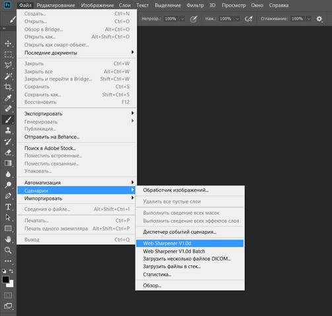
Task: Choose Статистика script
Action: pos(190,275)
